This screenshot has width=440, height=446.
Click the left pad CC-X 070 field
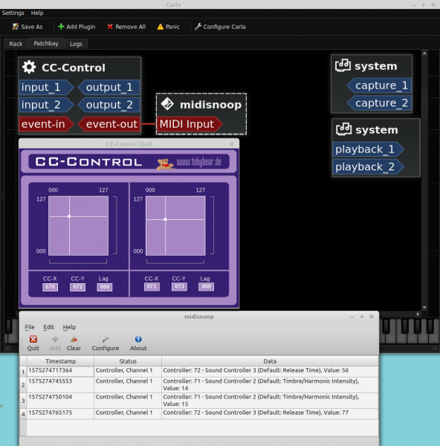point(50,287)
